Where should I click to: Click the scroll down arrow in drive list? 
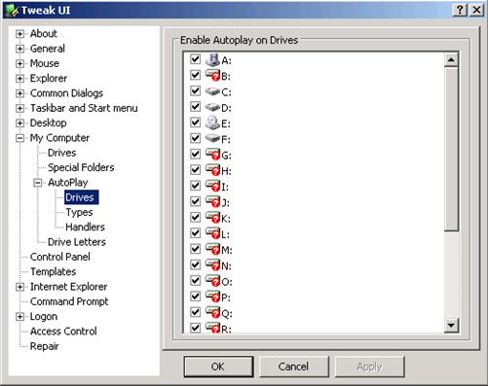451,325
